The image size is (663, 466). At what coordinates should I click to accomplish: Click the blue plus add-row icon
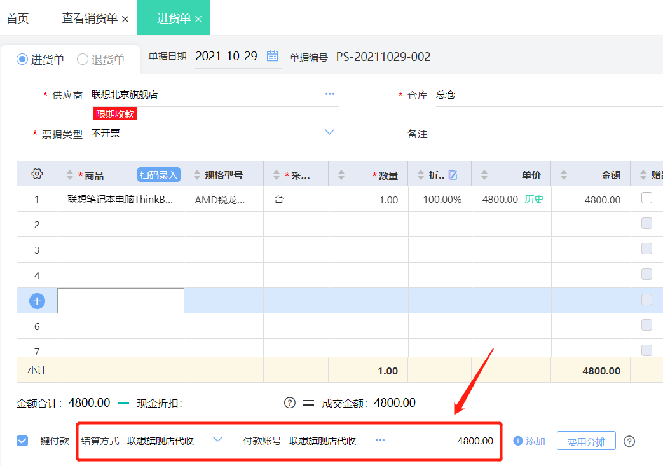click(38, 301)
